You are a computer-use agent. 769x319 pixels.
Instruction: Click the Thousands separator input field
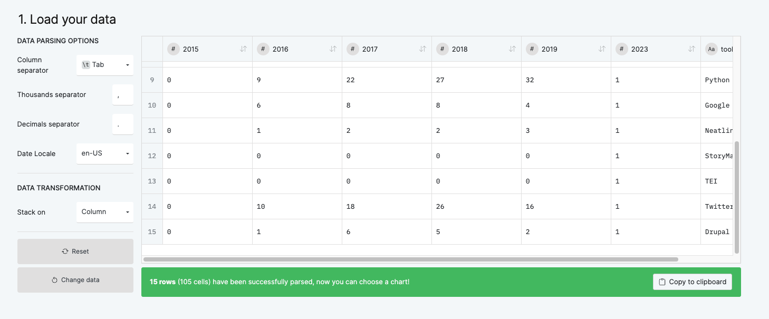[x=123, y=95]
